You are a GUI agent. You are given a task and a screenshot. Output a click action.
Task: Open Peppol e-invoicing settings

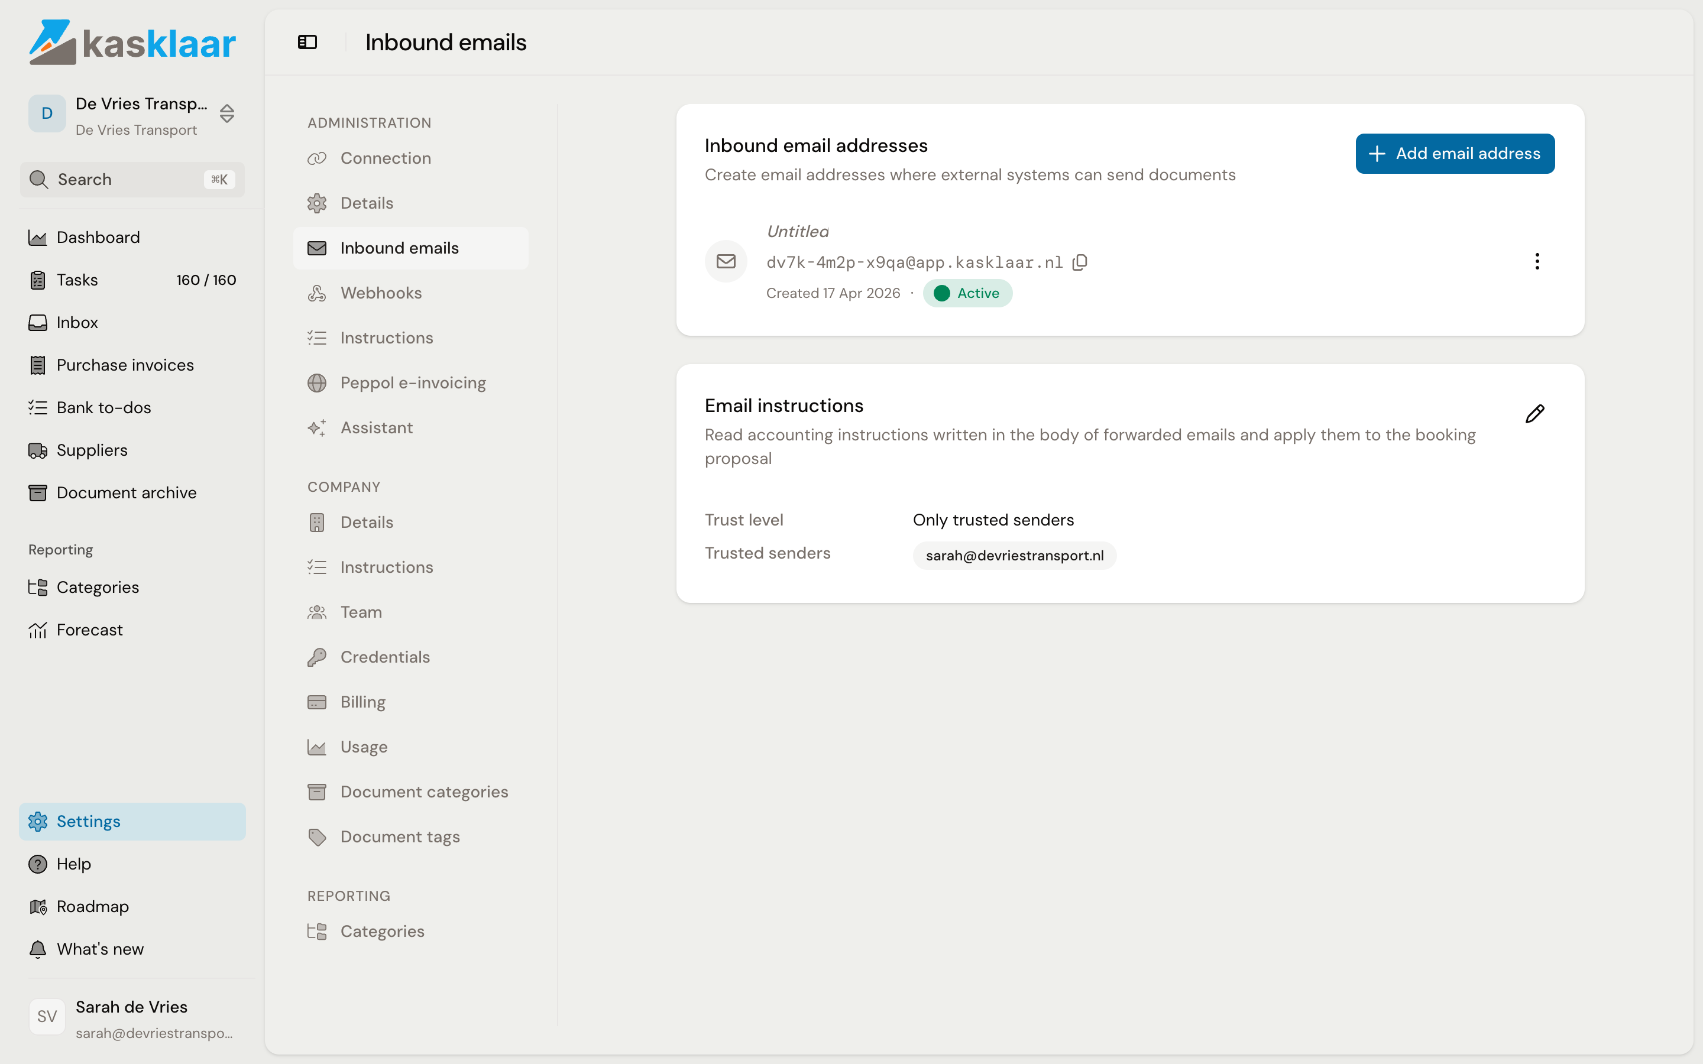pos(411,383)
